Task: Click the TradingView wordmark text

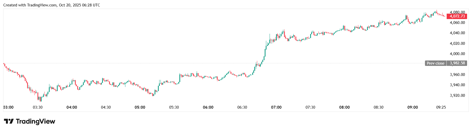Action: coord(35,121)
